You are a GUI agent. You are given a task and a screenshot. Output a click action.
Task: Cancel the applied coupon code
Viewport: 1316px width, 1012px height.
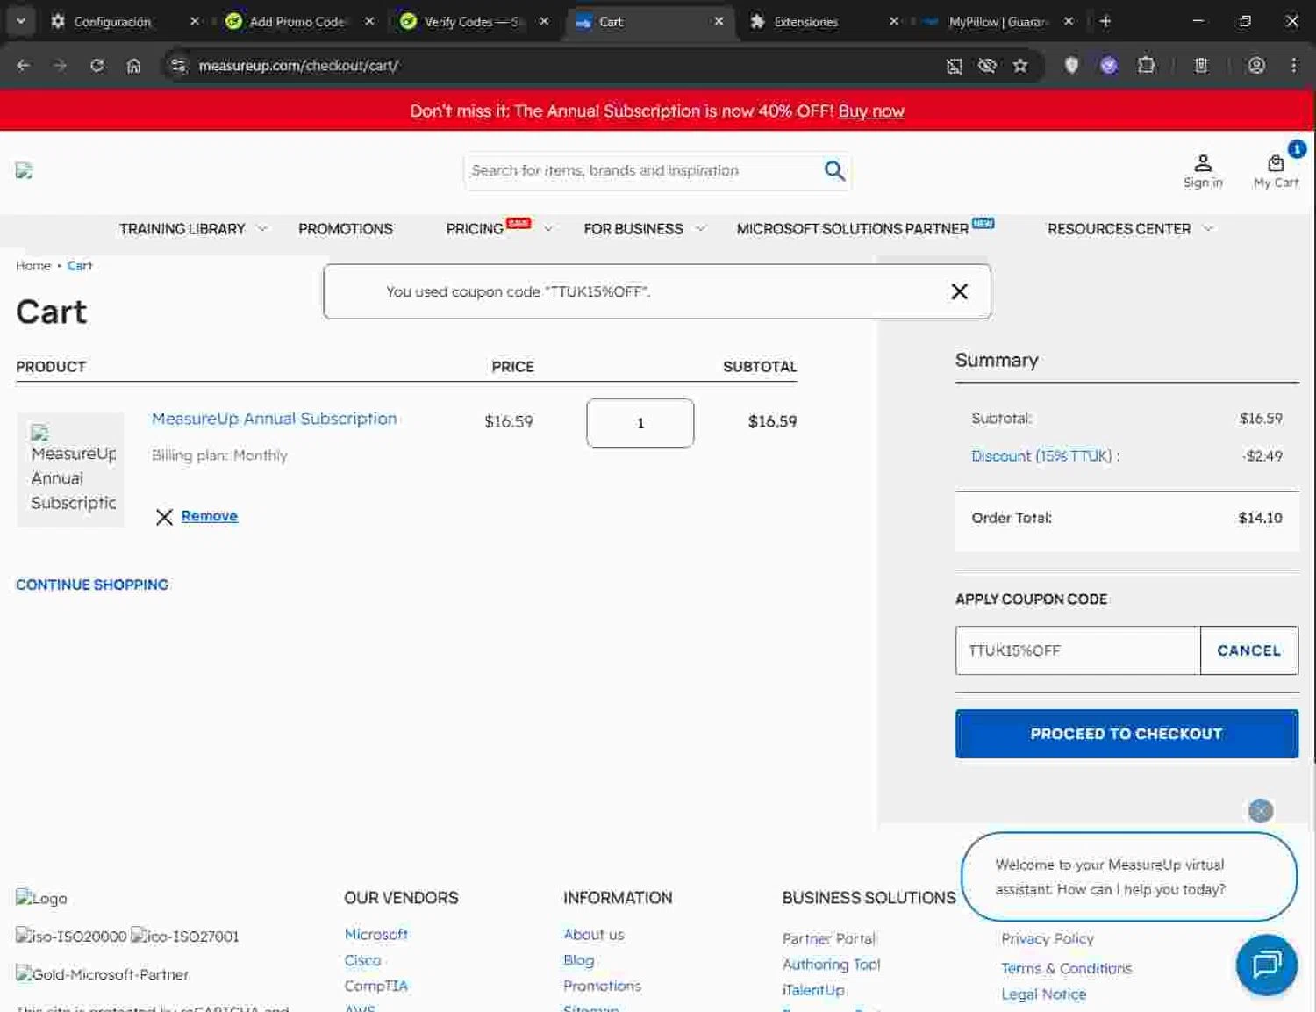[1248, 650]
